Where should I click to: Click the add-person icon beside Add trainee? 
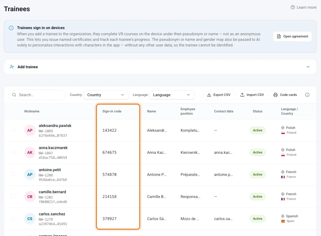12,67
